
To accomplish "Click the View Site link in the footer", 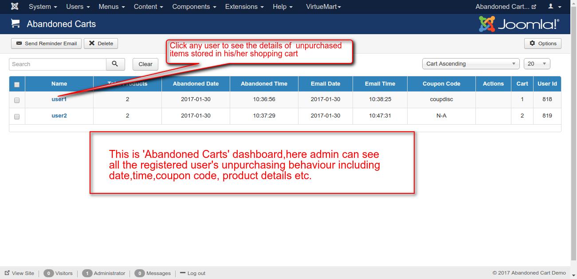I will [x=20, y=273].
